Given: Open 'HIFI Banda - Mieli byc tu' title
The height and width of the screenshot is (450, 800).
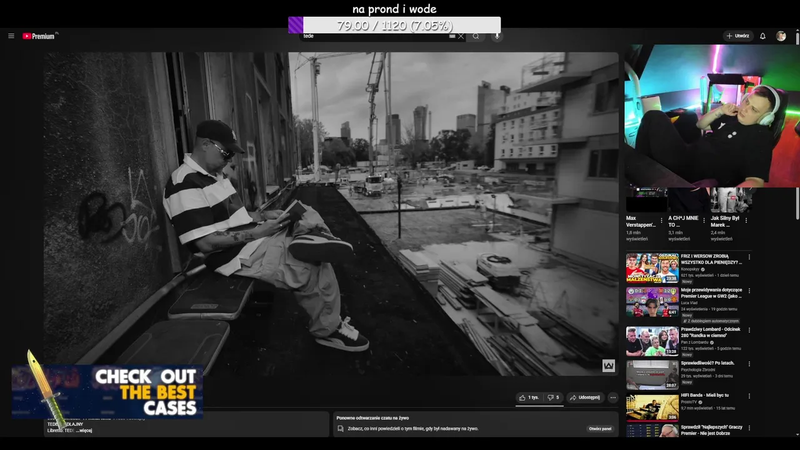Looking at the screenshot, I should click(x=705, y=395).
